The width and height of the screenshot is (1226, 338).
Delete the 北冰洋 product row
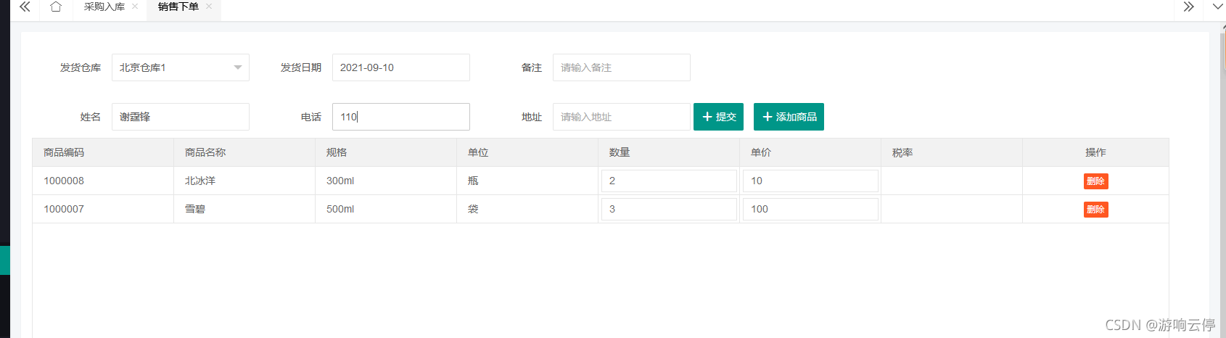[x=1095, y=181]
